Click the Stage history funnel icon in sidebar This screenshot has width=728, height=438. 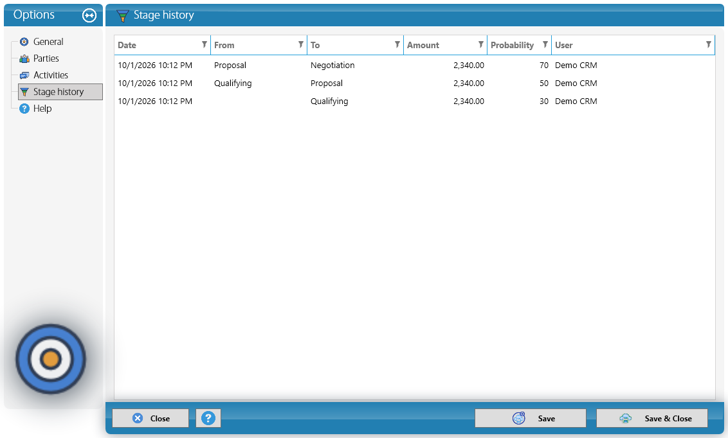(x=24, y=92)
